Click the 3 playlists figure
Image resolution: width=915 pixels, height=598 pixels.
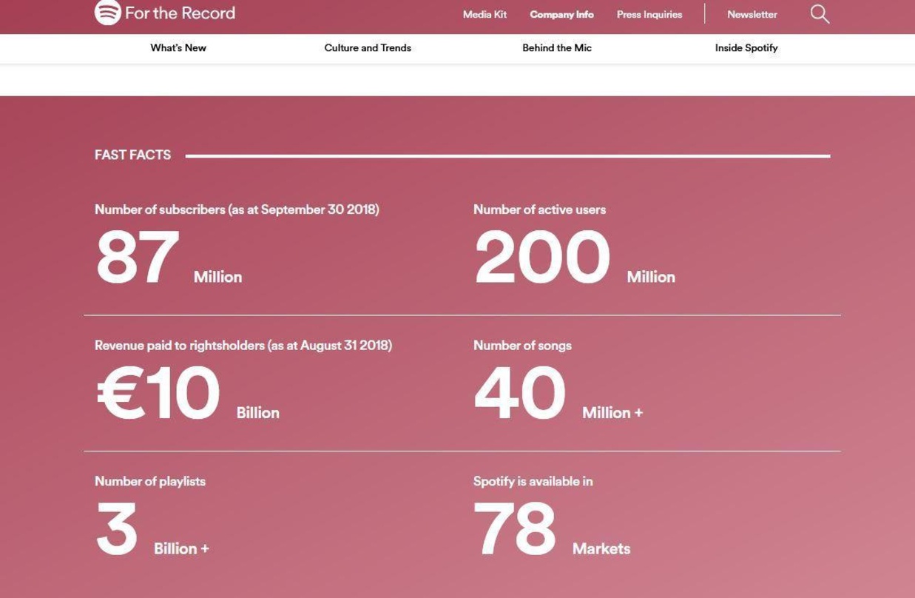117,528
